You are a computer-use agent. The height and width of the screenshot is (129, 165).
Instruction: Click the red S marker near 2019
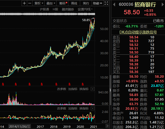[70, 84]
